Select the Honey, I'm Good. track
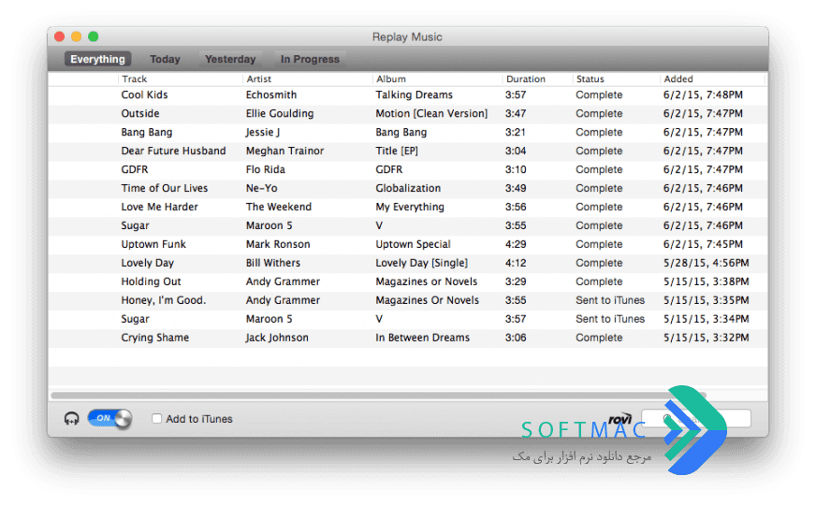The height and width of the screenshot is (505, 816). [x=164, y=300]
